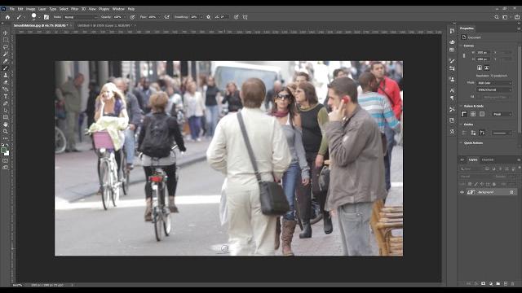Click canvas Width input field
The width and height of the screenshot is (522, 293).
coord(483,52)
